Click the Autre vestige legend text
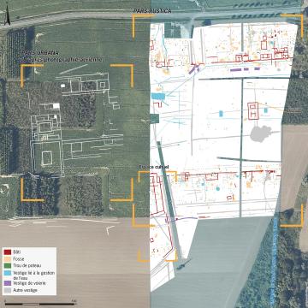The image size is (308, 308). pos(25,290)
